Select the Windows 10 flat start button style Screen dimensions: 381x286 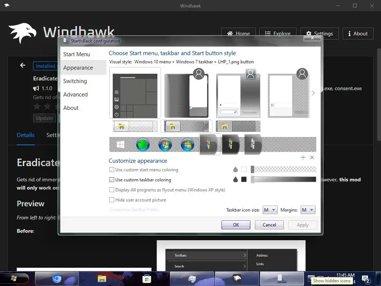[x=121, y=145]
